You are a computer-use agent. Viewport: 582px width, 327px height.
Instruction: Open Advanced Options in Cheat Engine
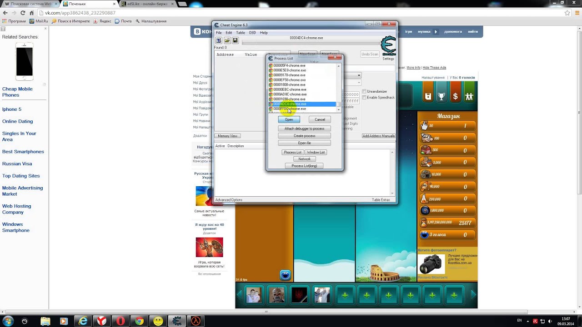click(229, 200)
